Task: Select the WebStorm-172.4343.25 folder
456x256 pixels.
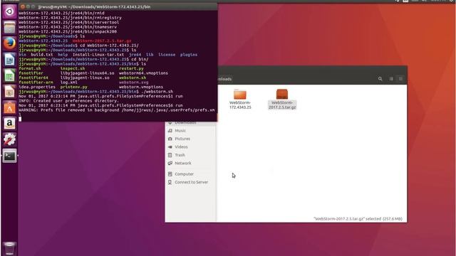Action: click(x=240, y=99)
